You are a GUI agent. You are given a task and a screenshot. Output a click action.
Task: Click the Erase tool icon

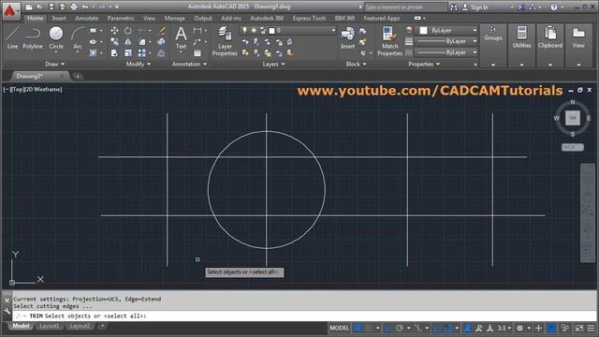click(x=161, y=31)
